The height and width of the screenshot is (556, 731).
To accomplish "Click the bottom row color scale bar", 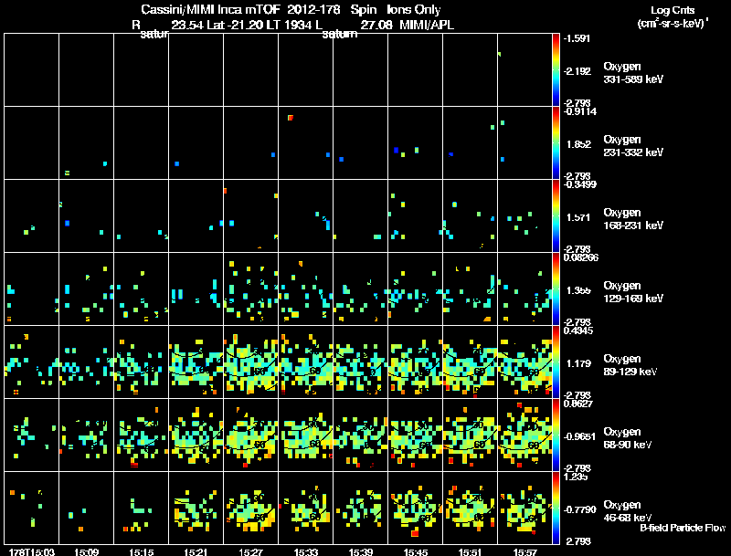I will [556, 508].
